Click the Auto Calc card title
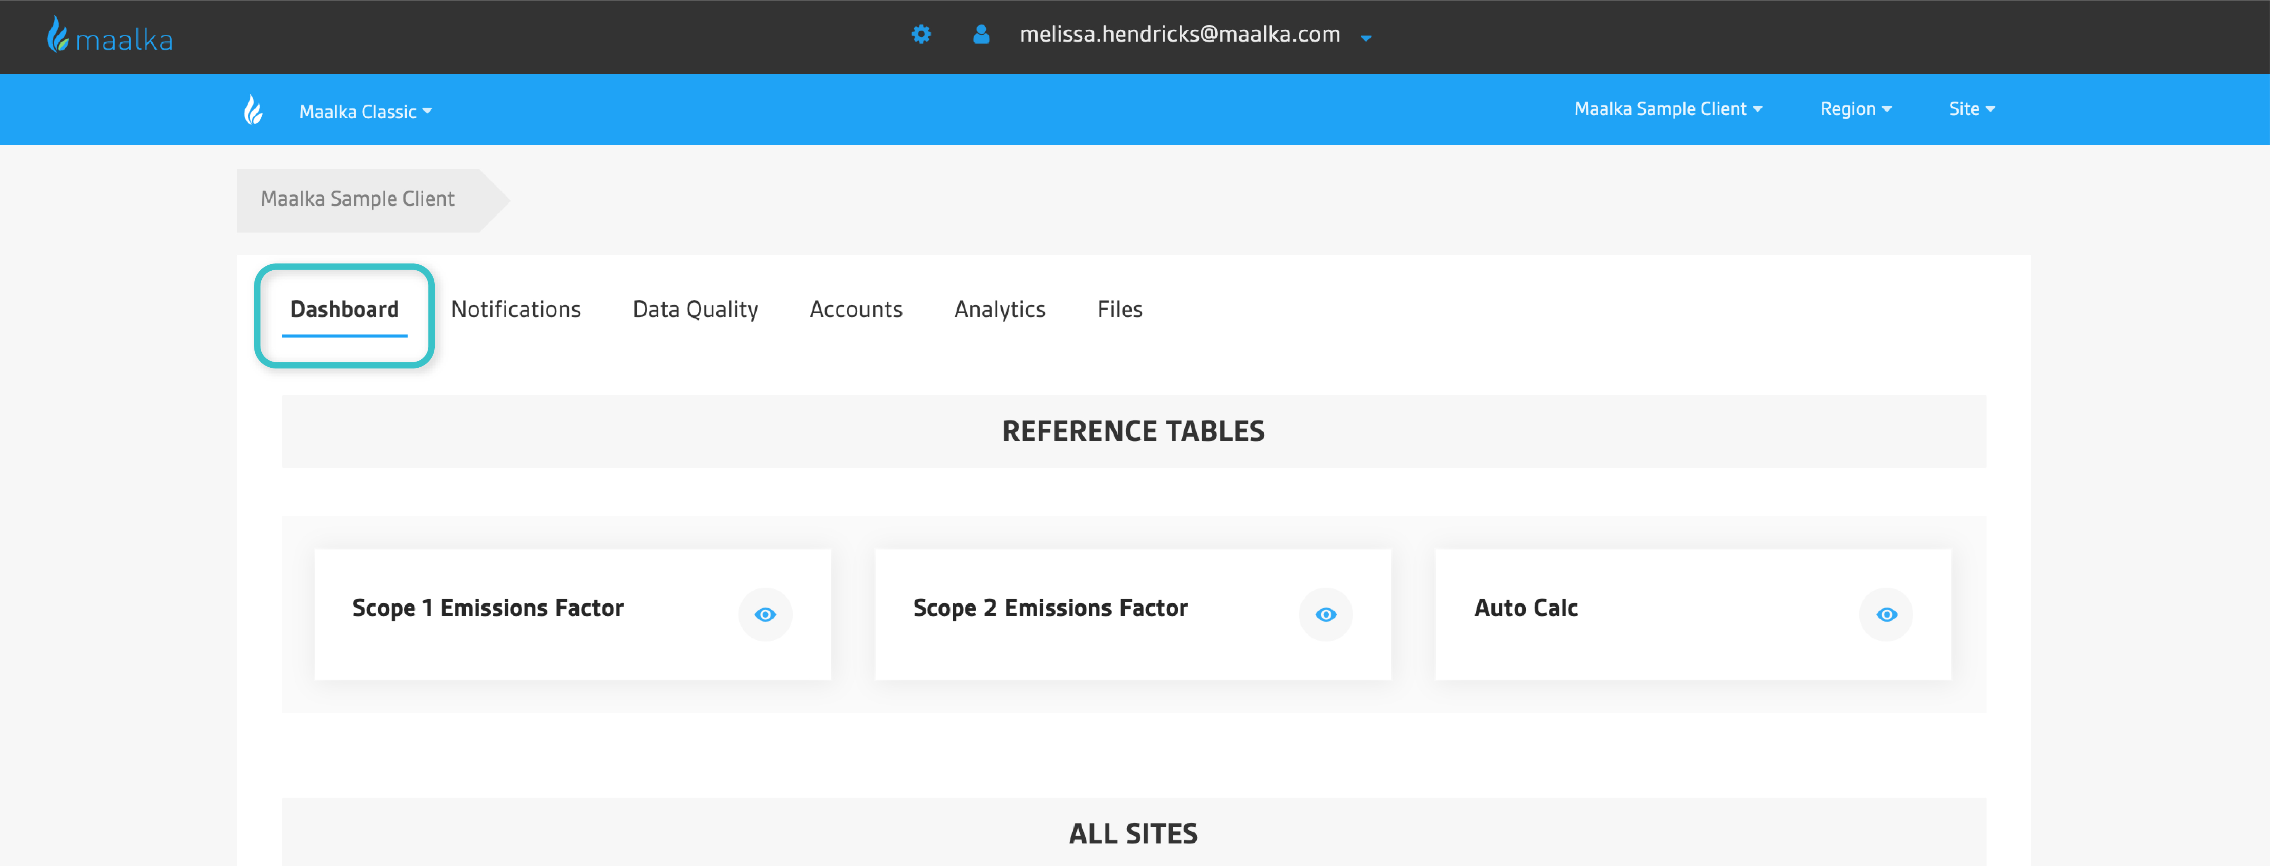The height and width of the screenshot is (866, 2270). pos(1525,608)
